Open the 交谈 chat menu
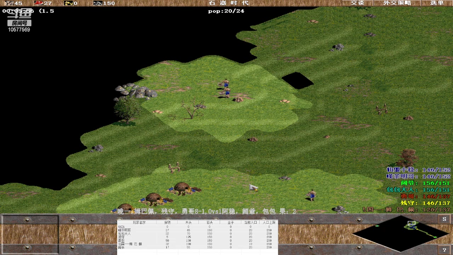 [x=357, y=3]
